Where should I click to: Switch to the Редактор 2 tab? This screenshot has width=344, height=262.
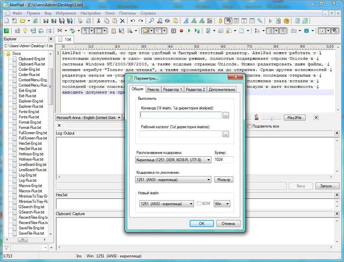[x=195, y=90]
